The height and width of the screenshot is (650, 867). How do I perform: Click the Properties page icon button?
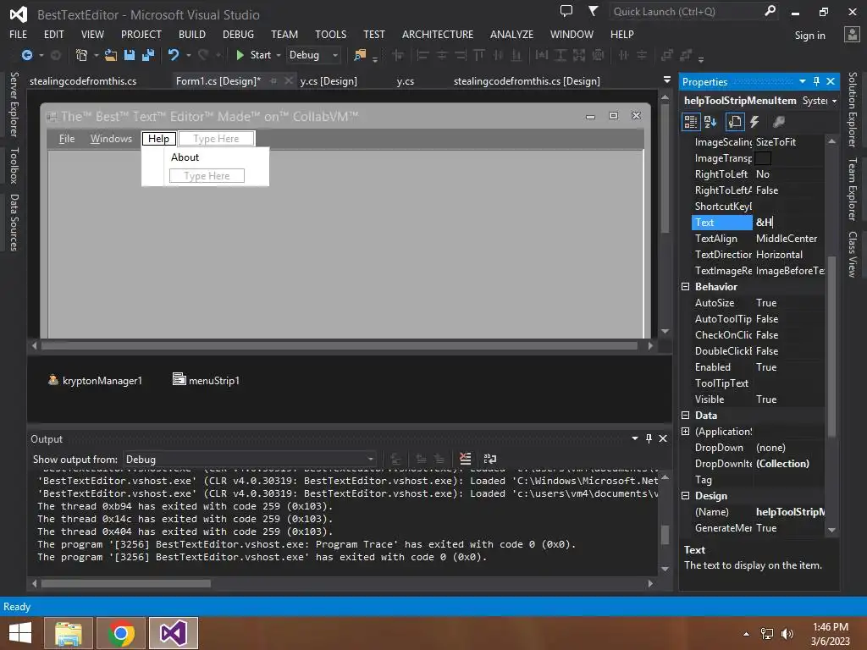[735, 122]
